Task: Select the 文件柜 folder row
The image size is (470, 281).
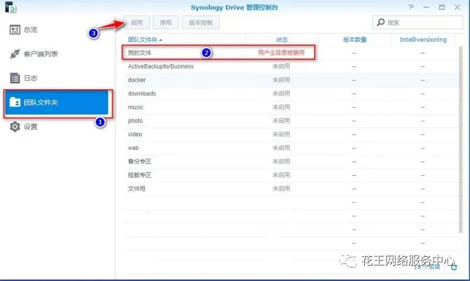Action: click(291, 189)
